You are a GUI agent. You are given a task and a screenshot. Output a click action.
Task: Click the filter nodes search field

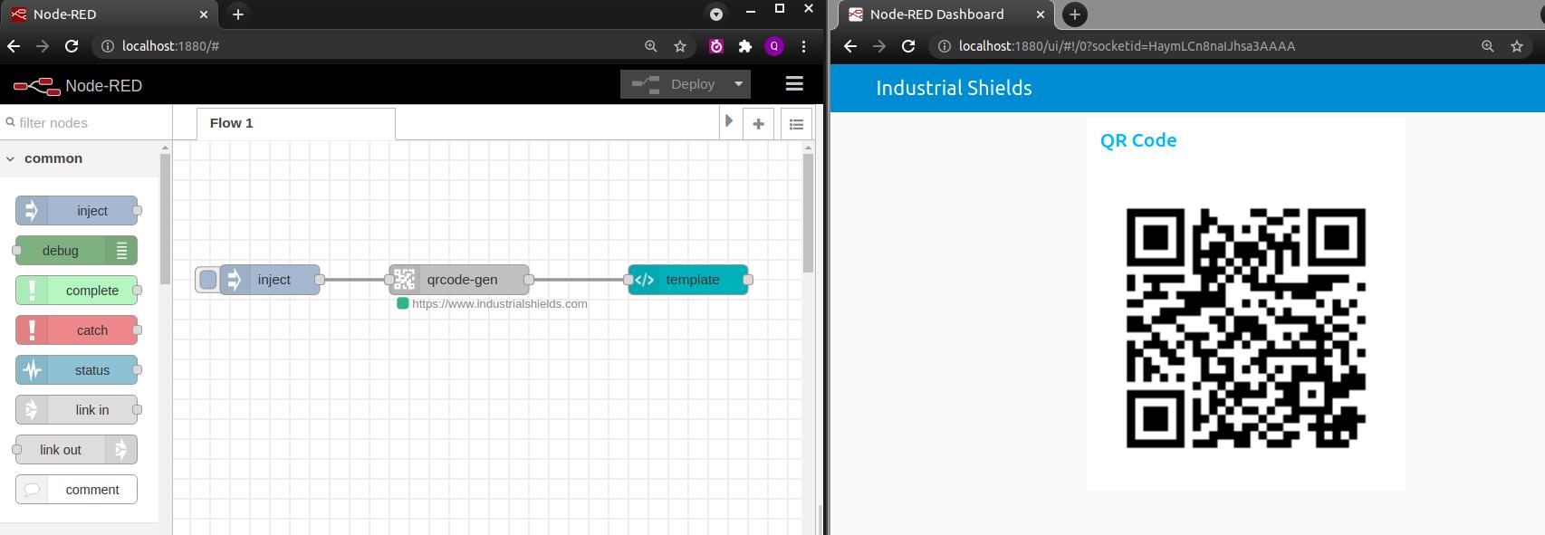[x=86, y=122]
